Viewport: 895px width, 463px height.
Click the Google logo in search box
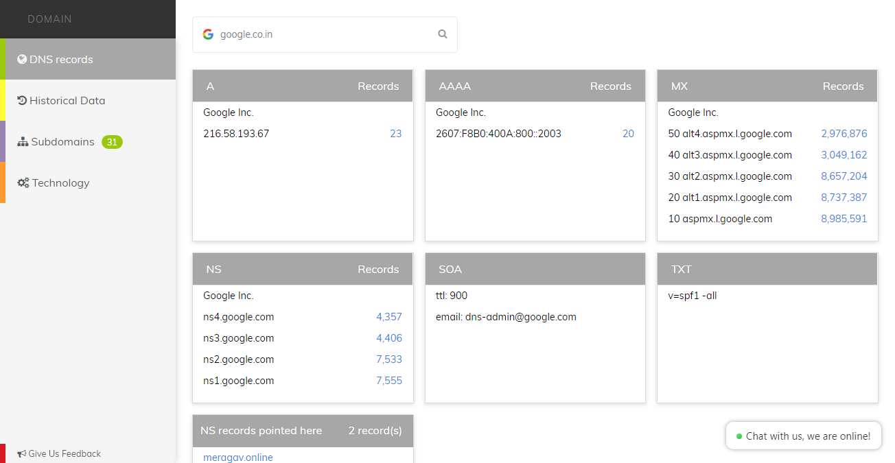point(208,34)
